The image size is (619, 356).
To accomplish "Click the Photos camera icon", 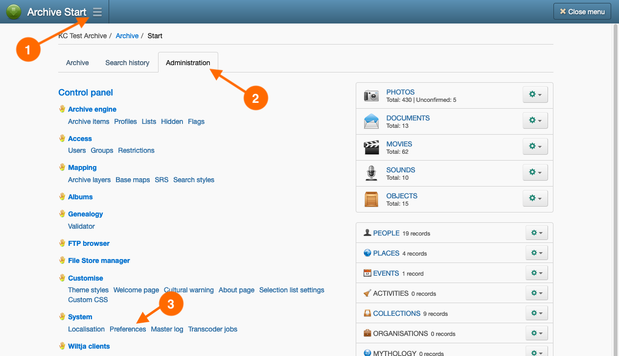I will point(371,95).
